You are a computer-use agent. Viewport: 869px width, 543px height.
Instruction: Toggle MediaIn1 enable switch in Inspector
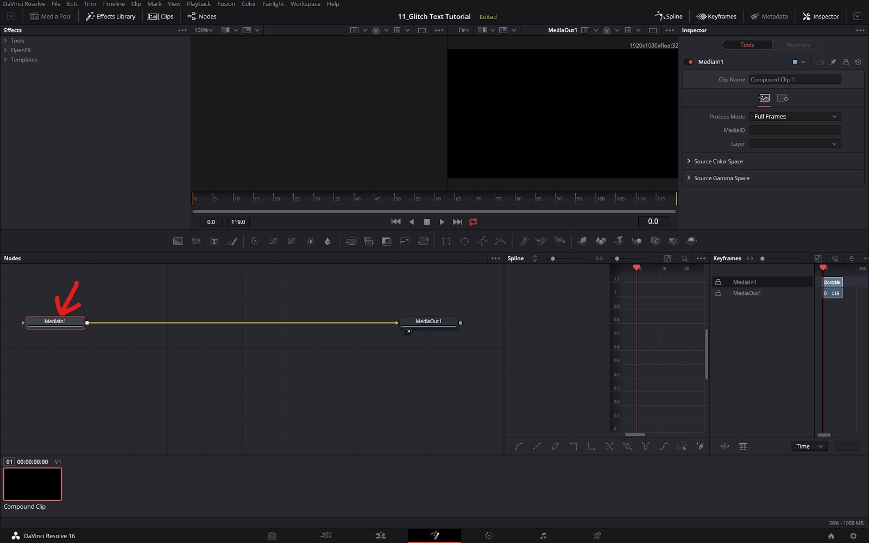(x=690, y=62)
